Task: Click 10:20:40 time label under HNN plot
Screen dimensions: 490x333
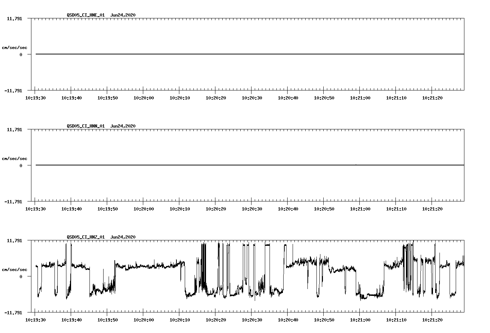Action: coord(288,209)
